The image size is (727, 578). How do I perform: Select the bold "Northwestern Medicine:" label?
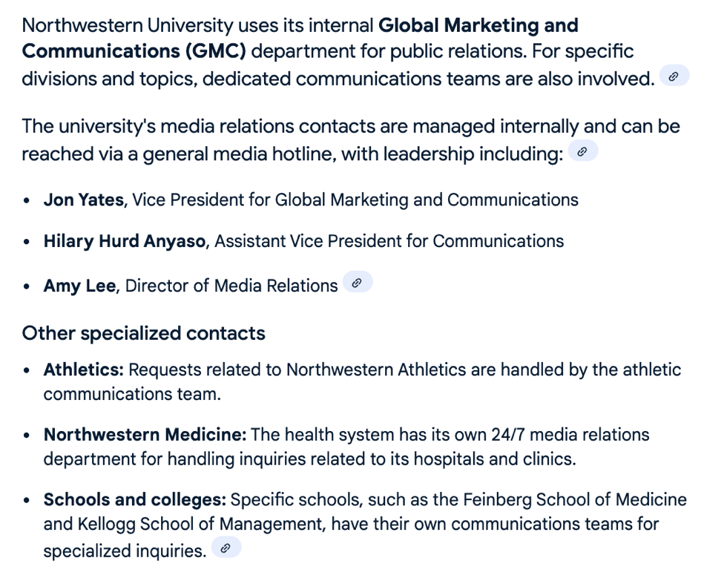click(145, 435)
